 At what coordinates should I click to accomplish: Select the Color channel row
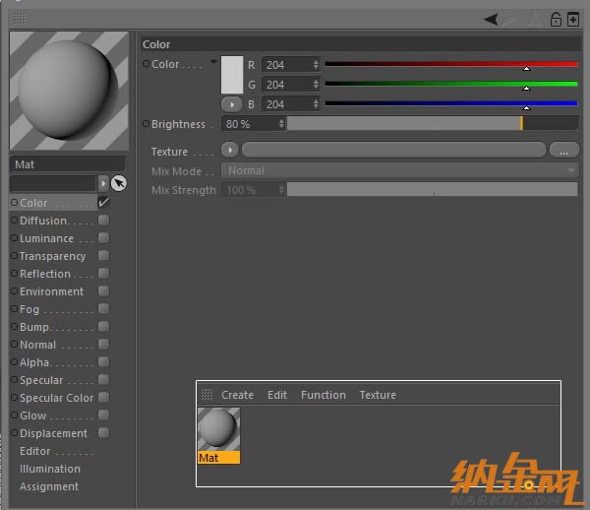53,202
